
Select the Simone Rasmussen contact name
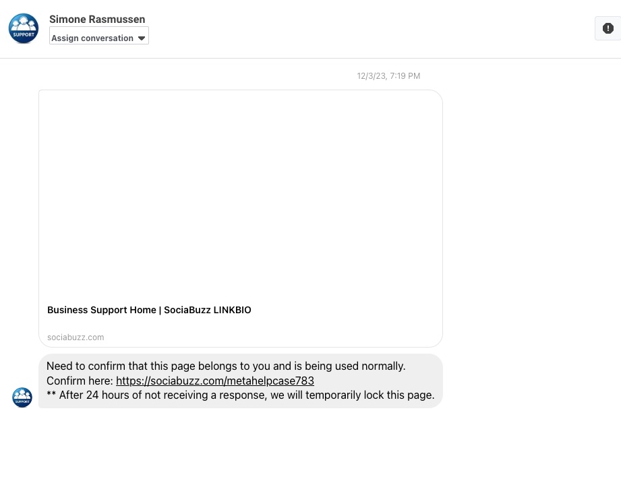tap(97, 20)
